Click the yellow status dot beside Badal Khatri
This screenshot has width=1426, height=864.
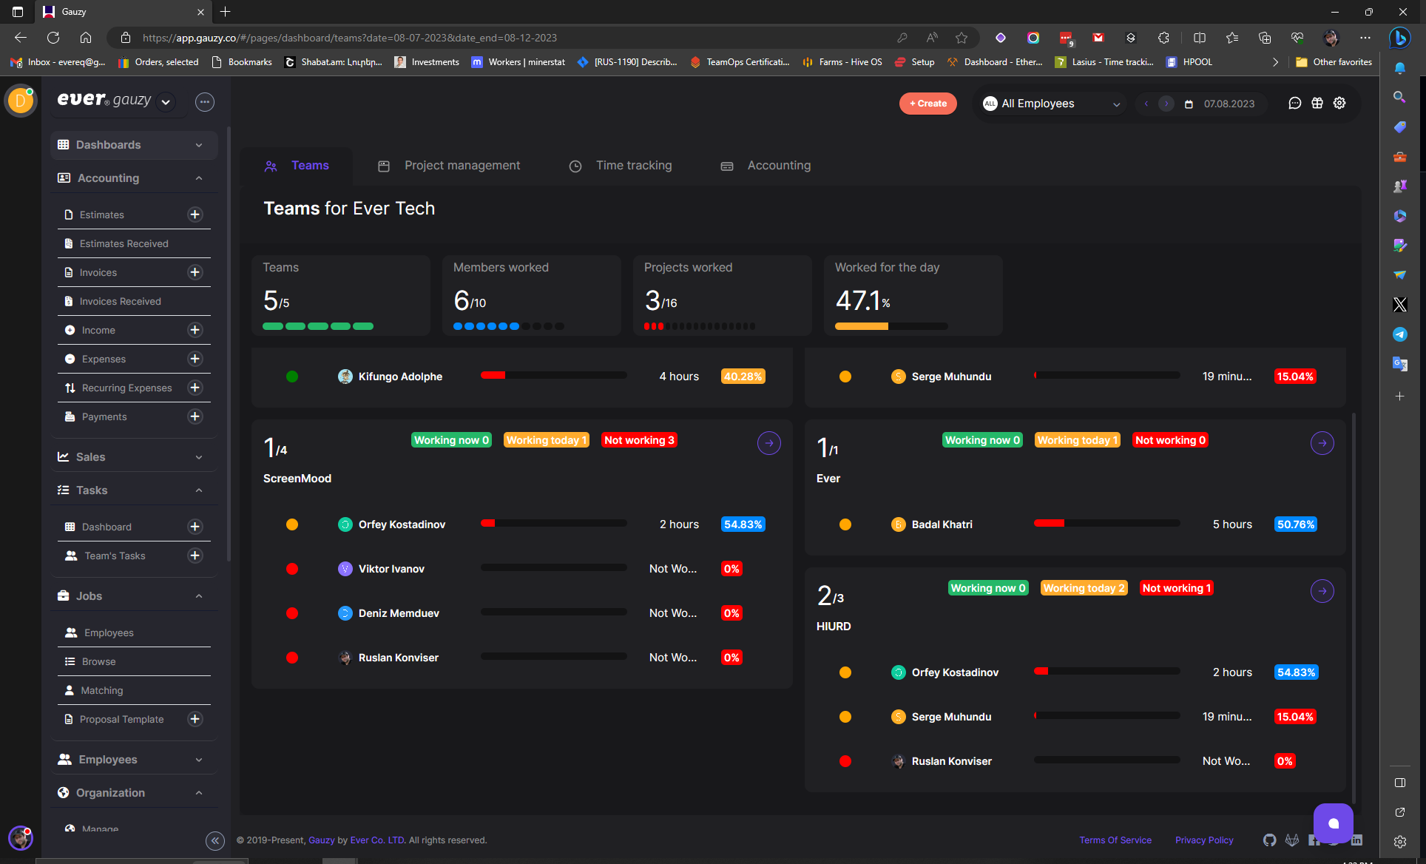(x=845, y=524)
